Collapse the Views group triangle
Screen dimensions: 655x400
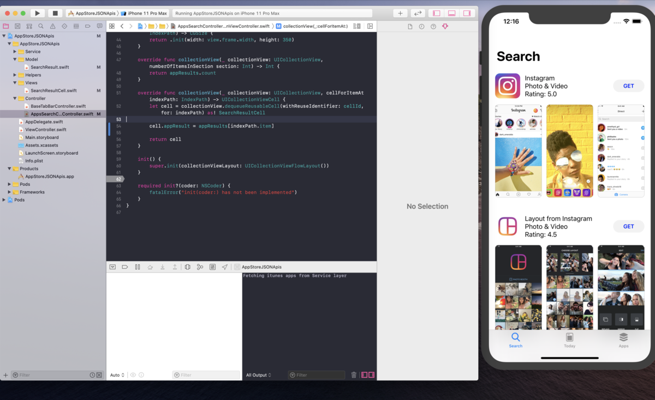(x=15, y=83)
